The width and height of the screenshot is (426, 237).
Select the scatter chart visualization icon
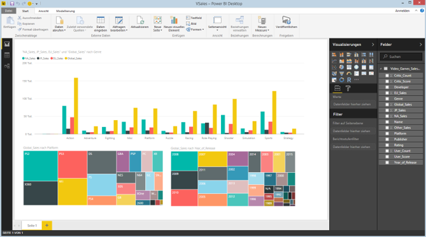pyautogui.click(x=334, y=67)
